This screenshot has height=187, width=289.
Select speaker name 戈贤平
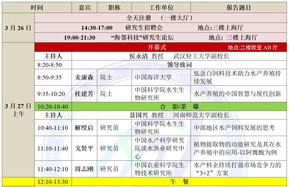pyautogui.click(x=84, y=148)
